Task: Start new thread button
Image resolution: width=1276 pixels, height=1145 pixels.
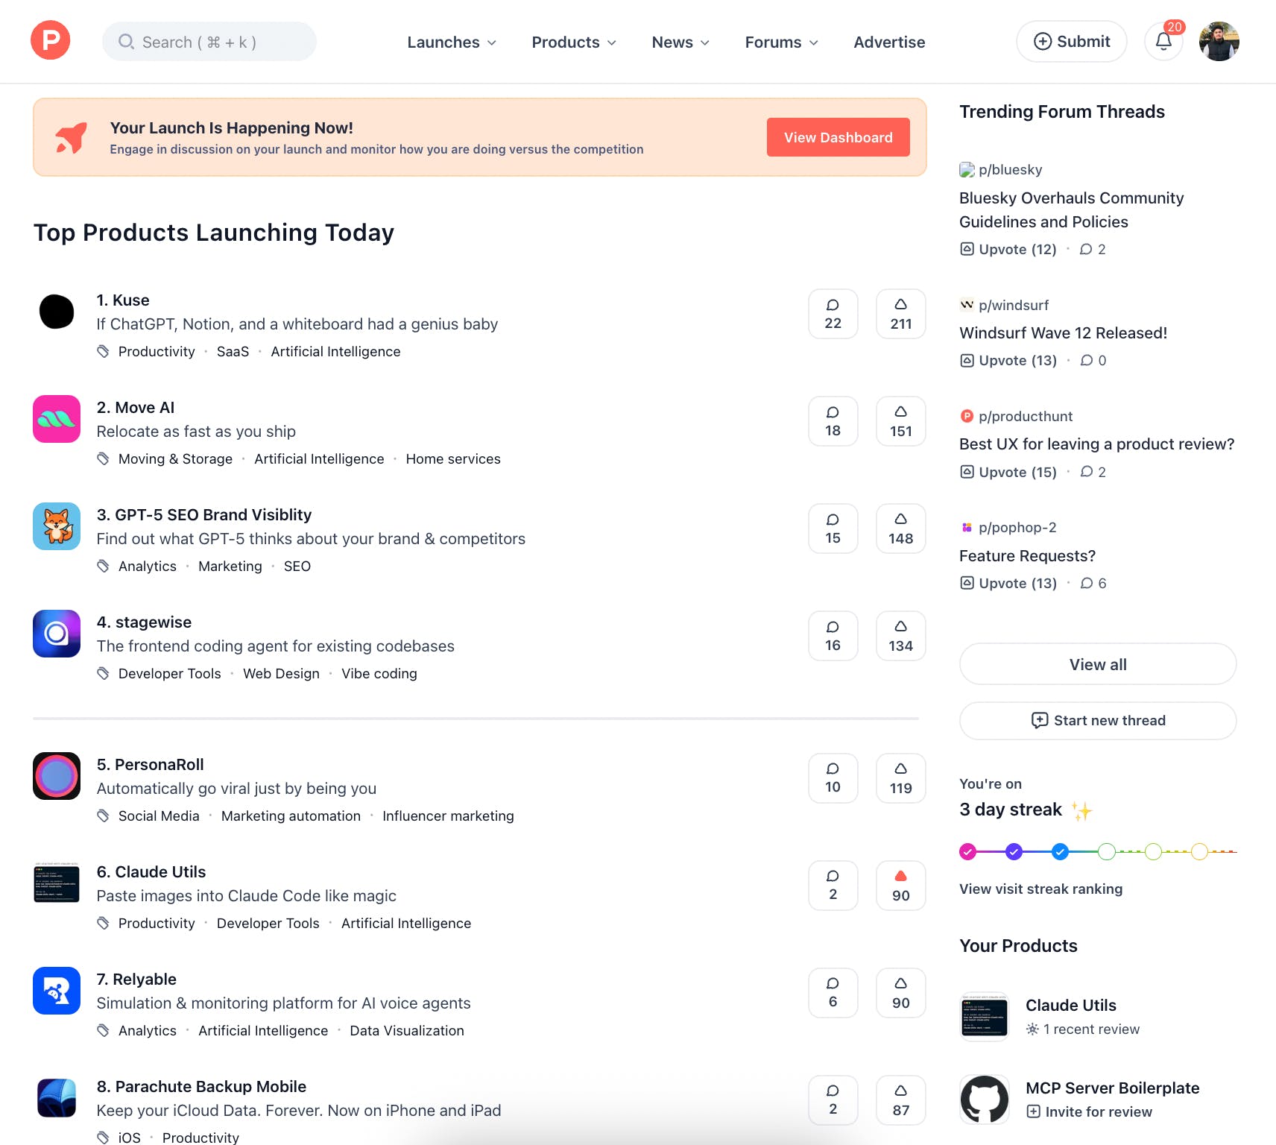Action: click(1098, 720)
